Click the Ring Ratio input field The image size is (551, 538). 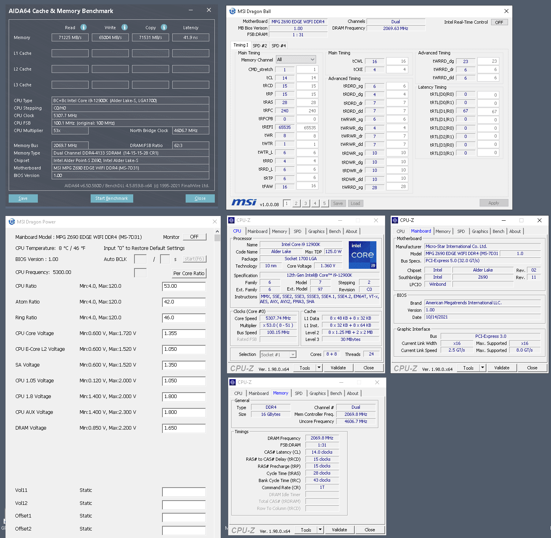pyautogui.click(x=184, y=318)
